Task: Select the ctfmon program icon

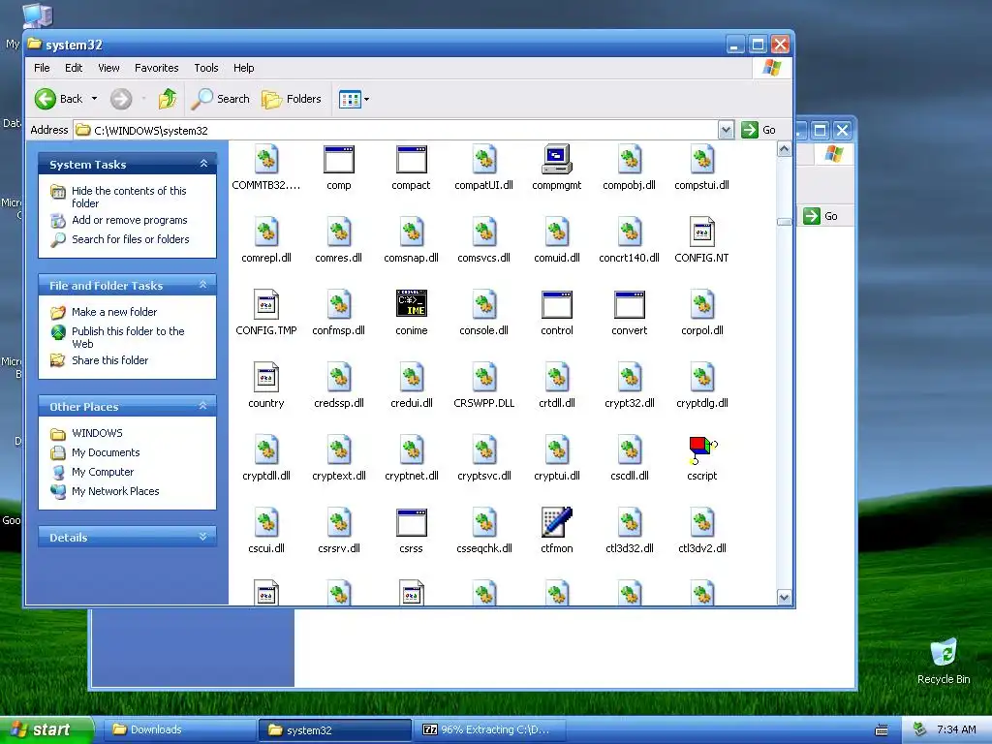Action: click(x=557, y=522)
